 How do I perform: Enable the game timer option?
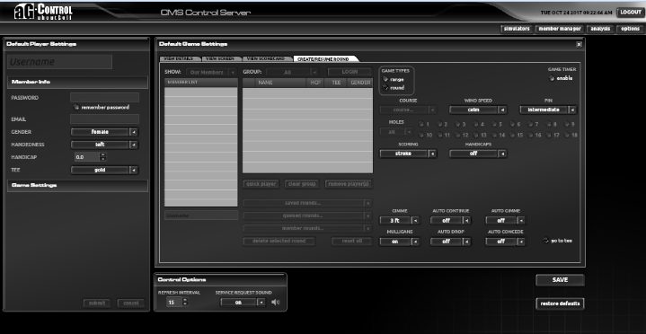[552, 78]
